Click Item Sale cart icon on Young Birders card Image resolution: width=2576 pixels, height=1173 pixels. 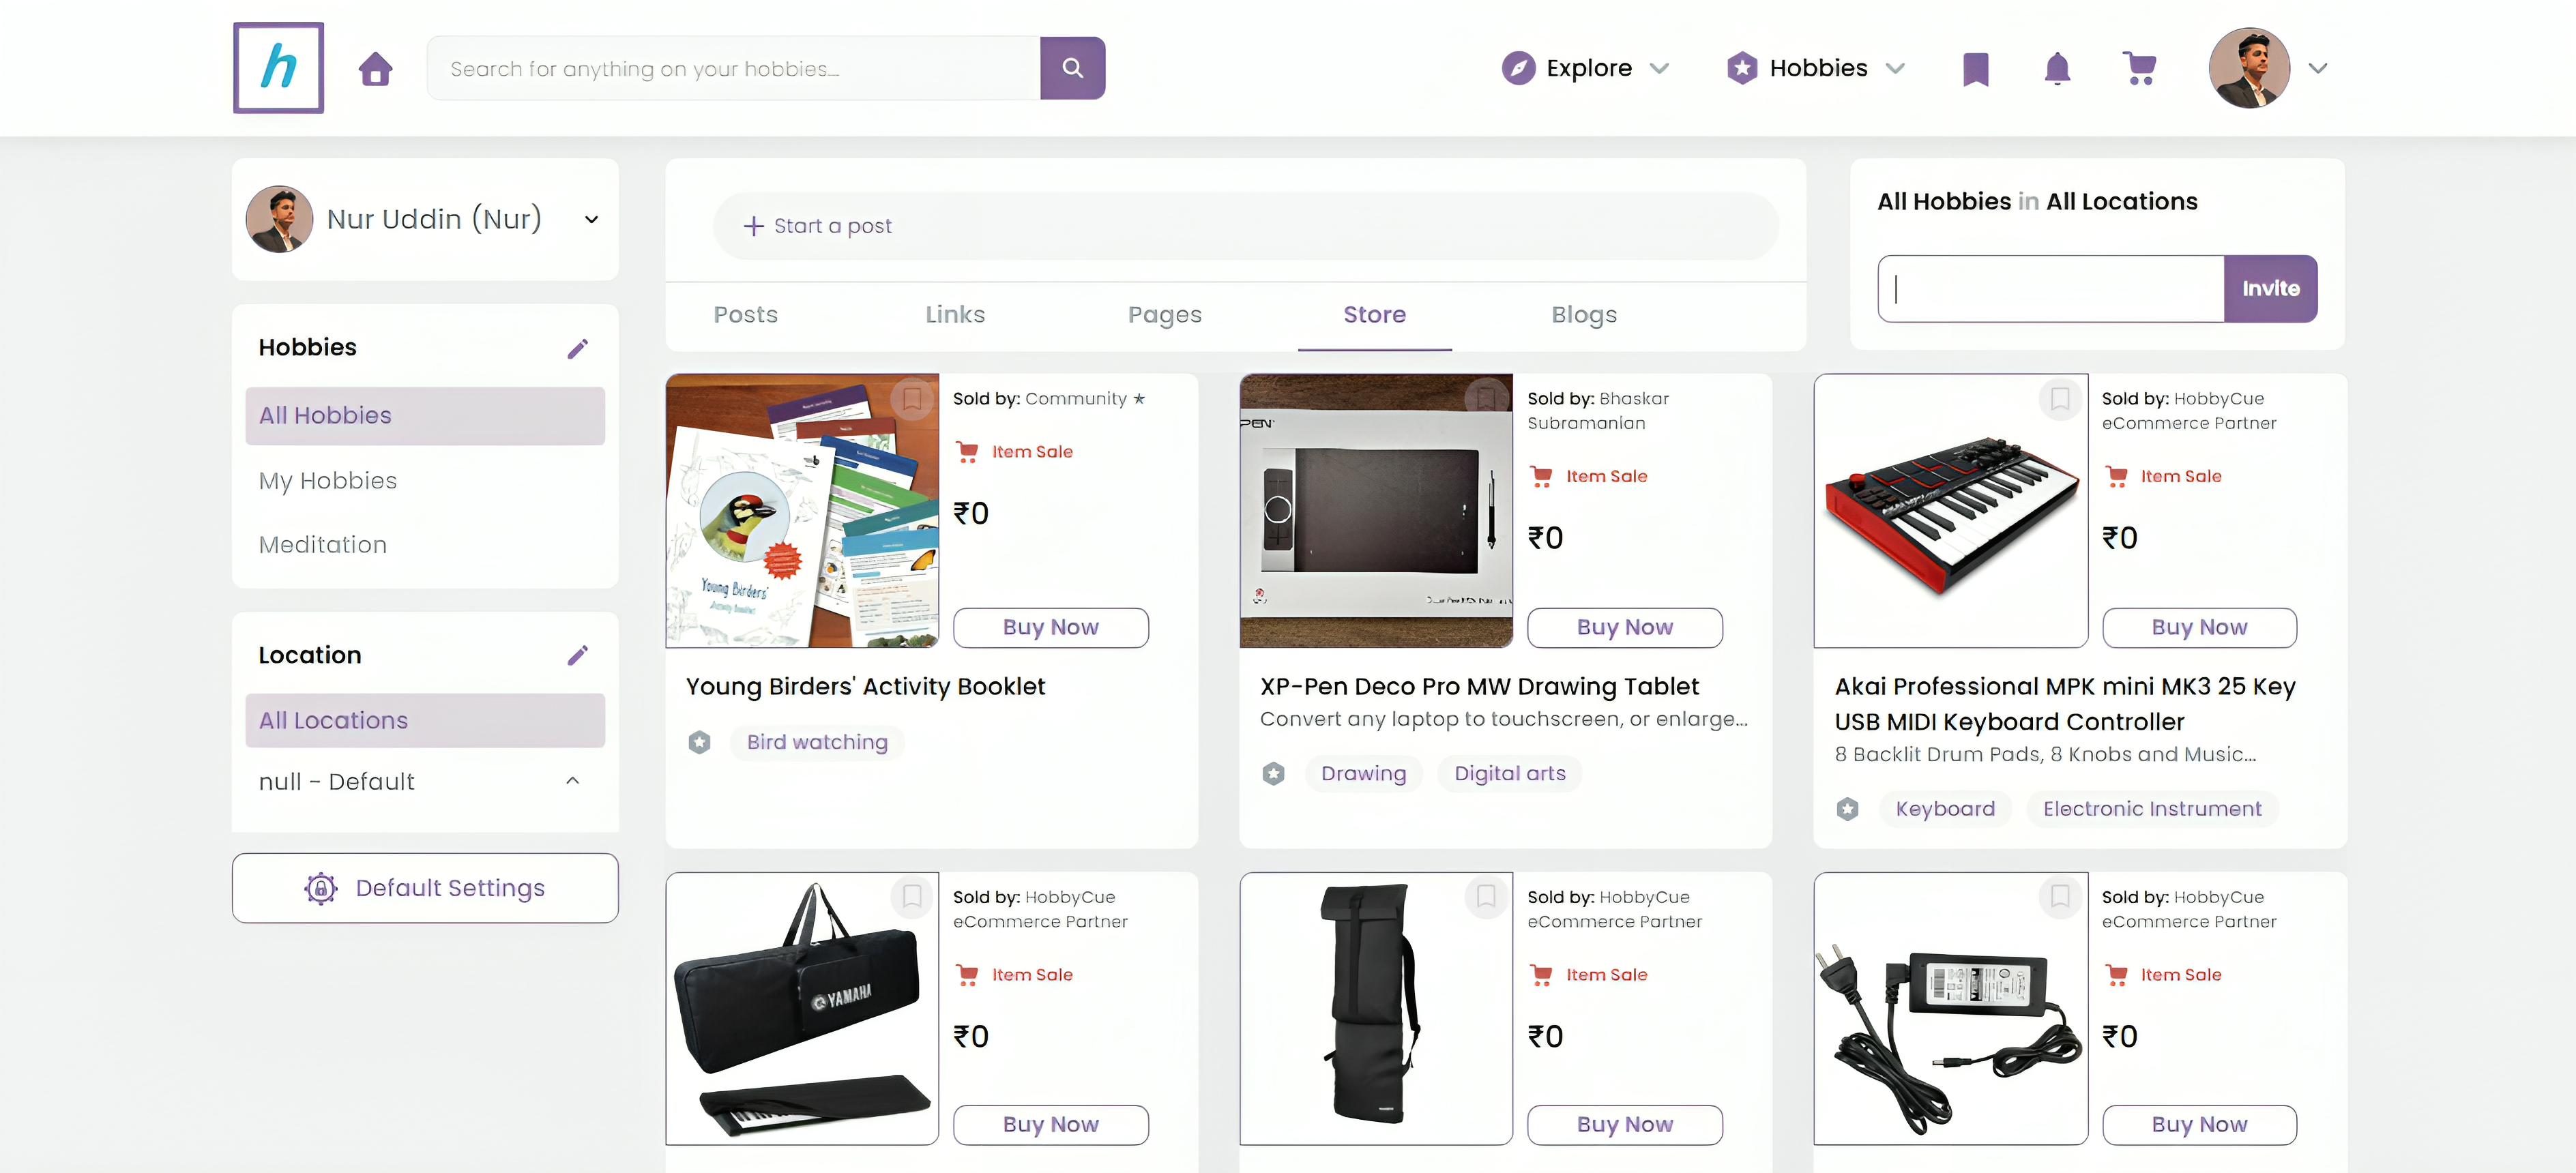(x=967, y=452)
